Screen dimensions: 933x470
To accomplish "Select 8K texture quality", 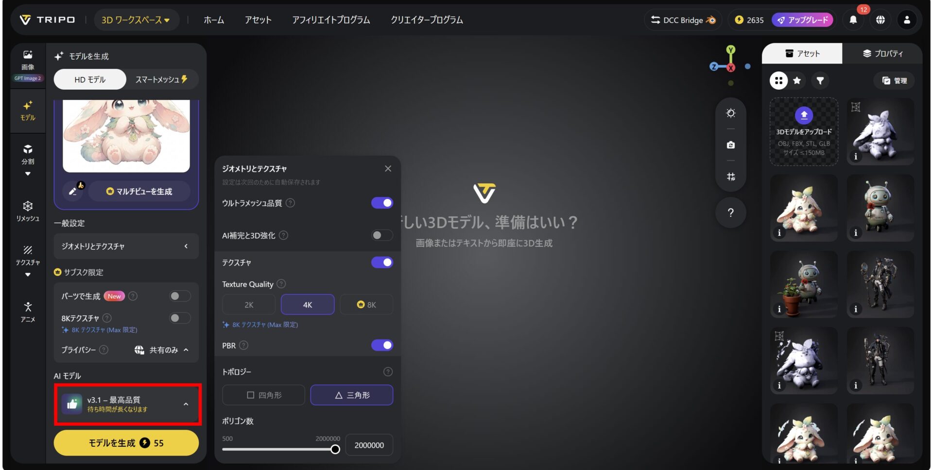I will coord(366,305).
